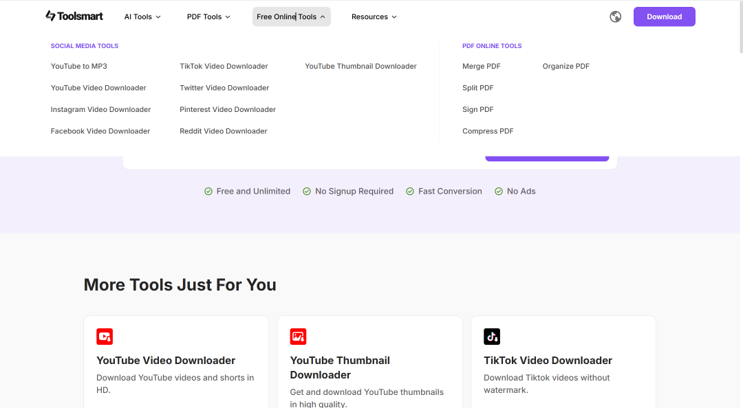Click the PDF Online Tools heading
The image size is (743, 408).
pyautogui.click(x=492, y=46)
